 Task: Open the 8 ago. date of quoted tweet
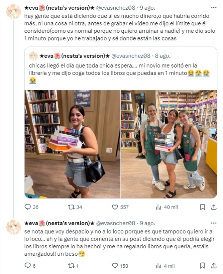pos(162,56)
